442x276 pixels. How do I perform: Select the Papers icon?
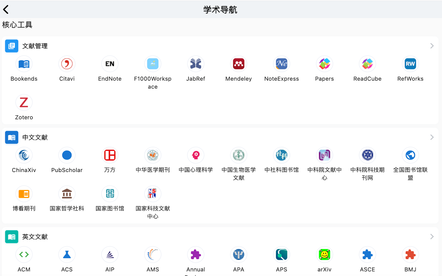coord(324,64)
